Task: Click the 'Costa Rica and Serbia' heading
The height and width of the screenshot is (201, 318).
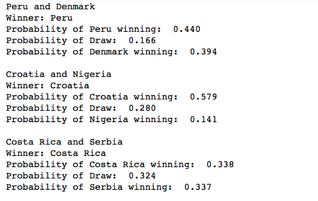Action: [x=64, y=142]
